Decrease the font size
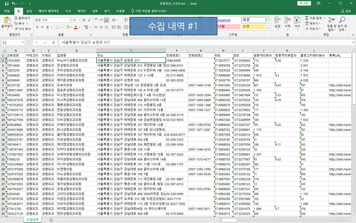356x223 pixels. pyautogui.click(x=89, y=20)
